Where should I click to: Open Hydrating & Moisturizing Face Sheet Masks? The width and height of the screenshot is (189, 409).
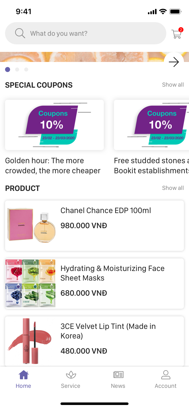click(94, 284)
